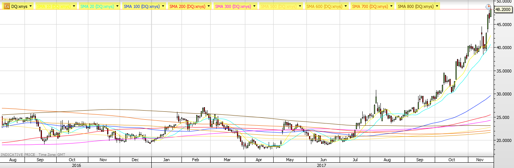
Task: Open the SMA 200 (DQ:xnys) dropdown arrow
Action: point(208,6)
